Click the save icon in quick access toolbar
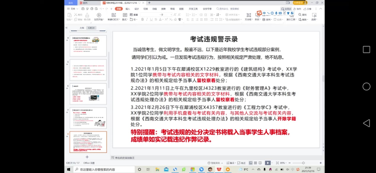This screenshot has width=376, height=173. (84, 9)
